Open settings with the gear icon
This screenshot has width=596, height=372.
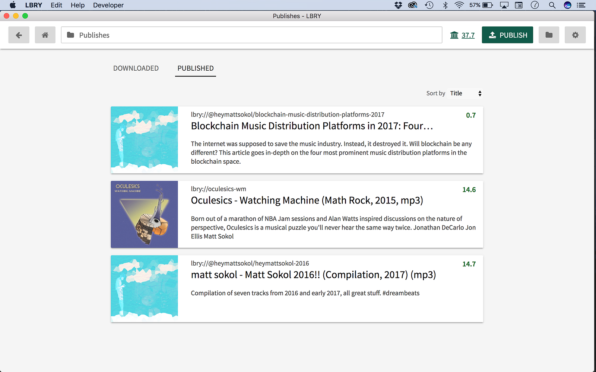575,35
